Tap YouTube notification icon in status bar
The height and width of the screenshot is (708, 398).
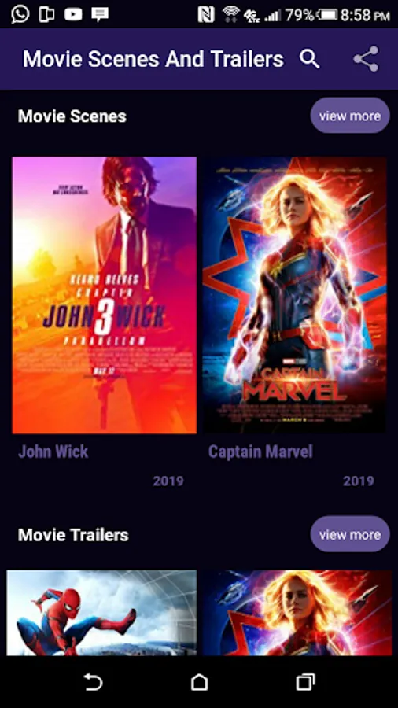(73, 14)
